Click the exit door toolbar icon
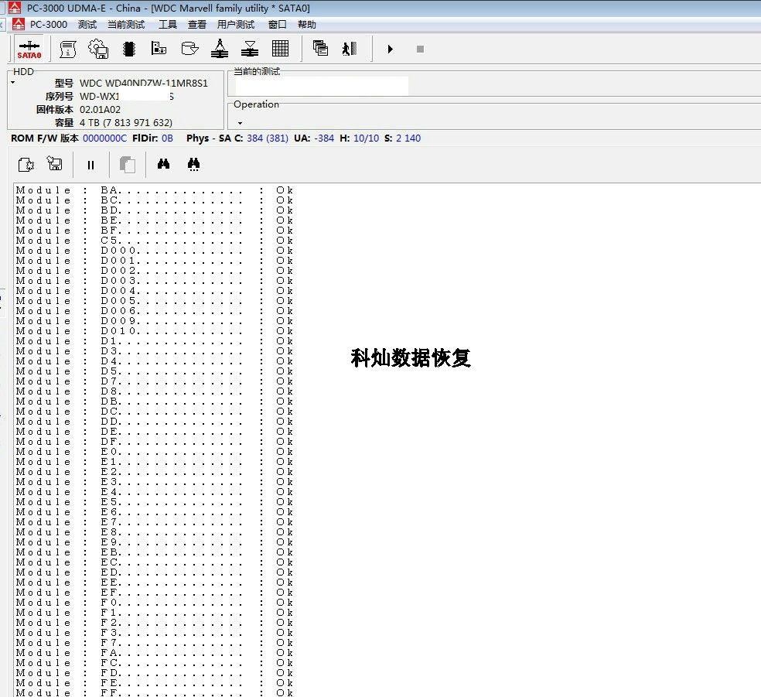This screenshot has height=697, width=761. (x=350, y=49)
